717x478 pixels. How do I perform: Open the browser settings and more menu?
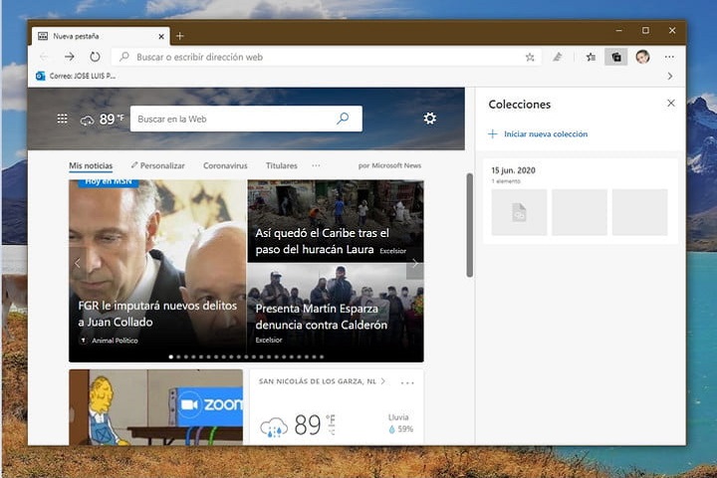pos(669,57)
